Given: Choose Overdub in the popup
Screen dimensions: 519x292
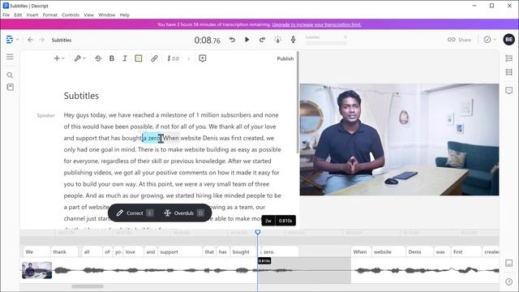Looking at the screenshot, I should click(x=184, y=213).
